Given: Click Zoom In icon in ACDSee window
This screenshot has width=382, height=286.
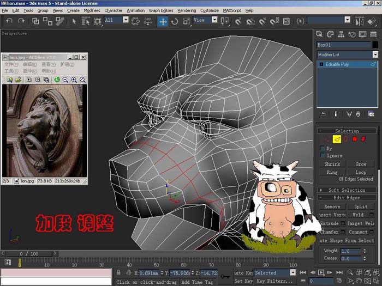Looking at the screenshot, I should click(74, 80).
